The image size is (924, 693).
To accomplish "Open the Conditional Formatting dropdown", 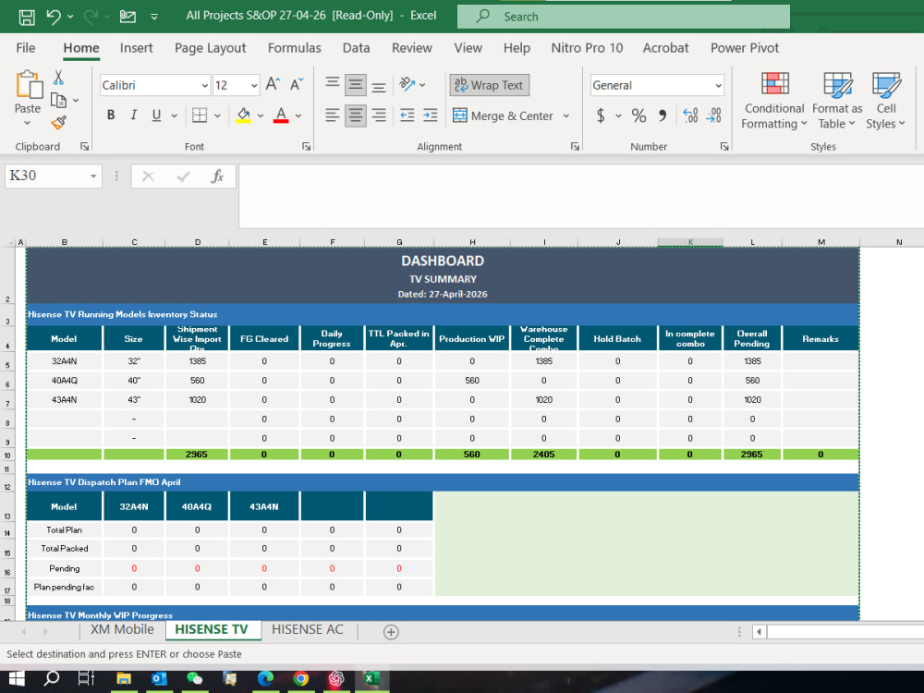I will point(773,100).
